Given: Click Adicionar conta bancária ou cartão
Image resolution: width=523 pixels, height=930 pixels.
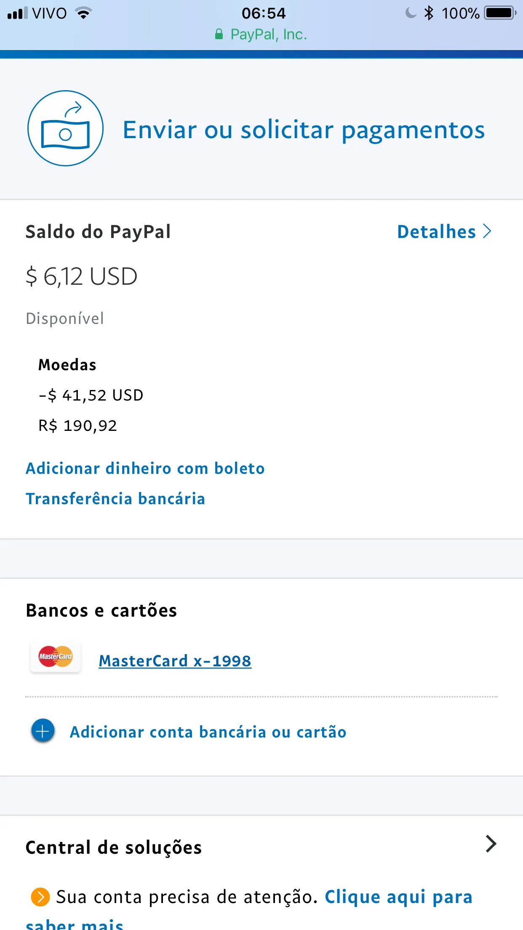Looking at the screenshot, I should coord(208,732).
